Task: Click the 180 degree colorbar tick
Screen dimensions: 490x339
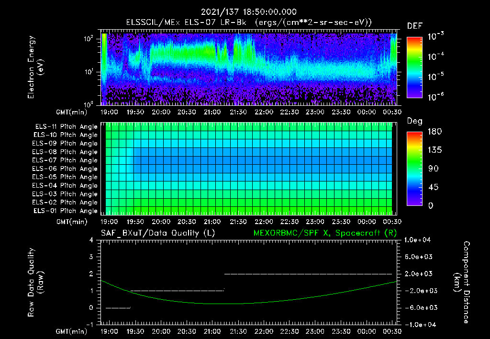Action: pos(435,132)
